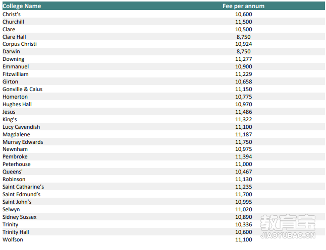This screenshot has width=326, height=250.
Task: Click the Clare Hall row name
Action: [x=14, y=37]
